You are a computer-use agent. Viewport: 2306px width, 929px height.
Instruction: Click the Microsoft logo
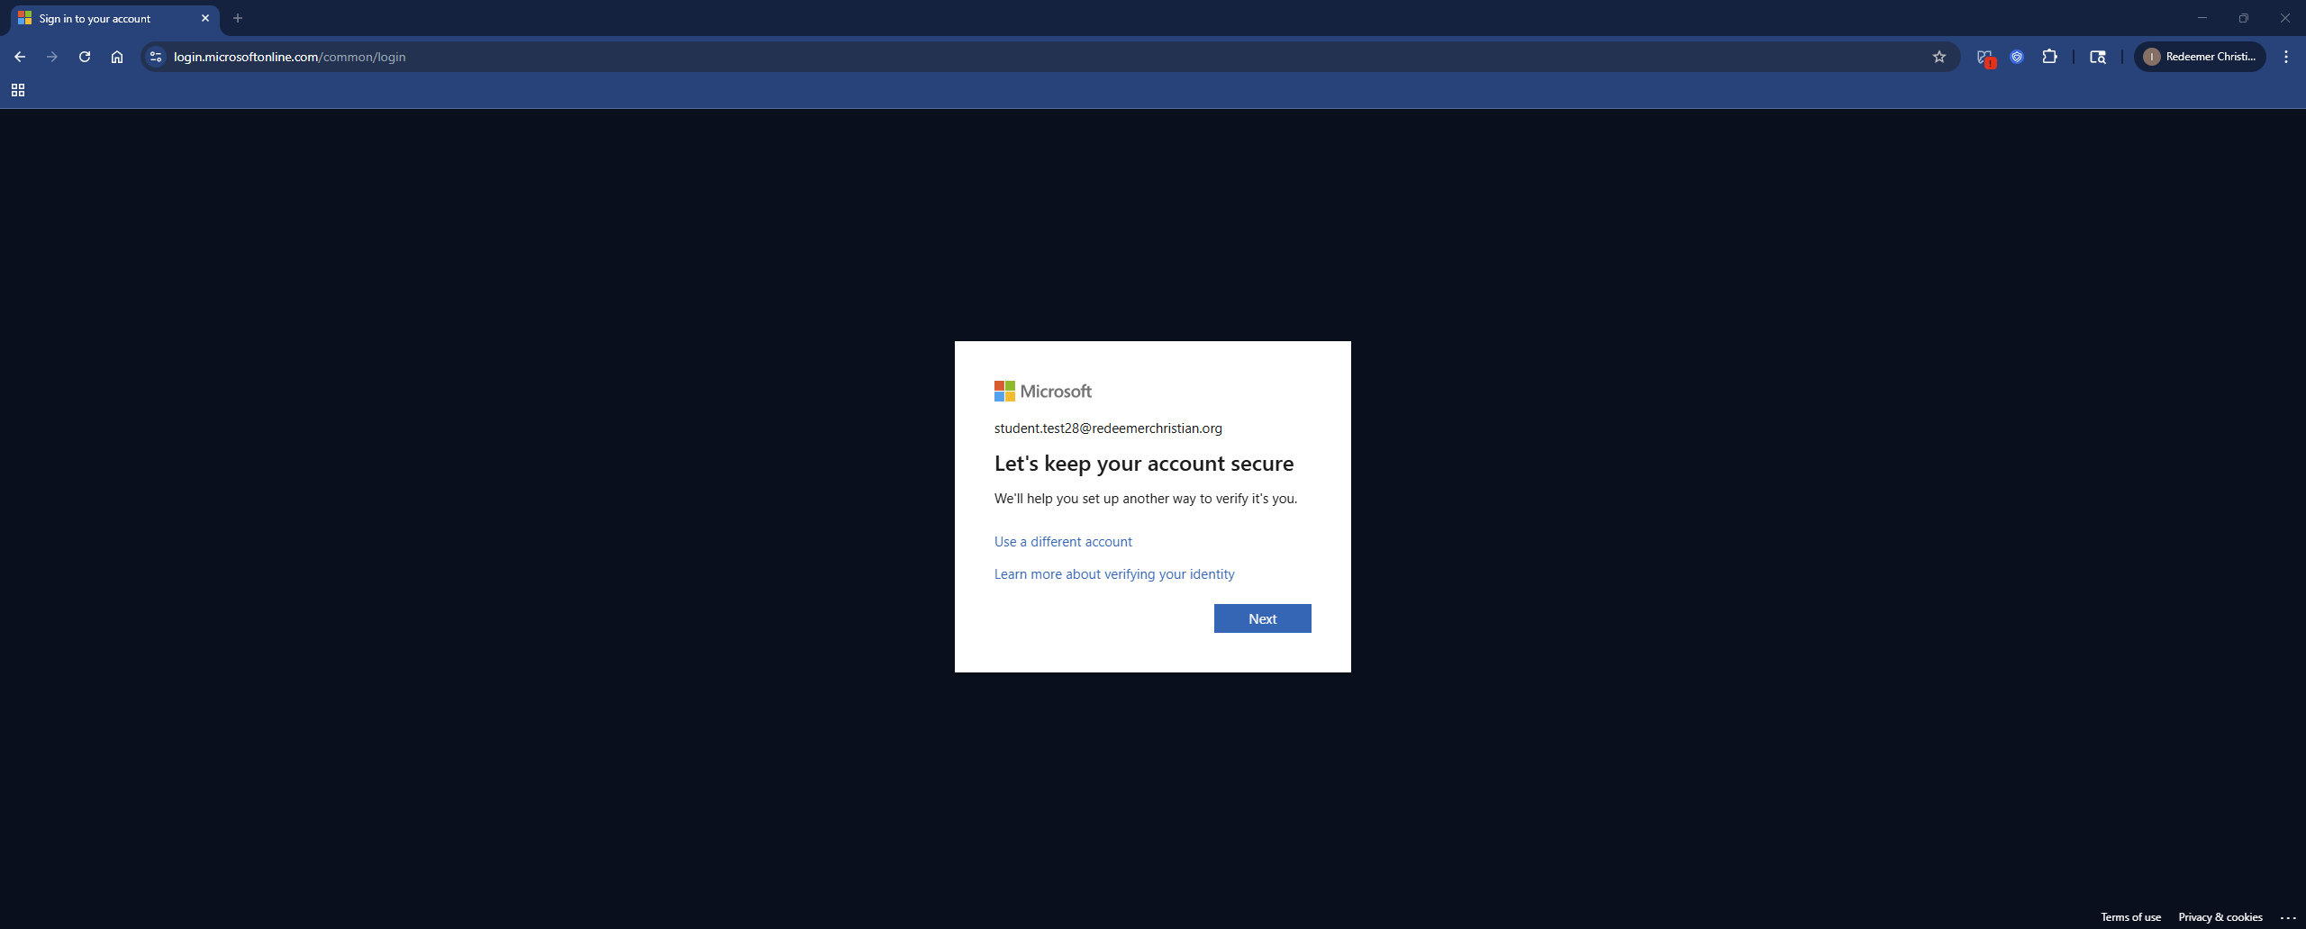coord(1043,392)
